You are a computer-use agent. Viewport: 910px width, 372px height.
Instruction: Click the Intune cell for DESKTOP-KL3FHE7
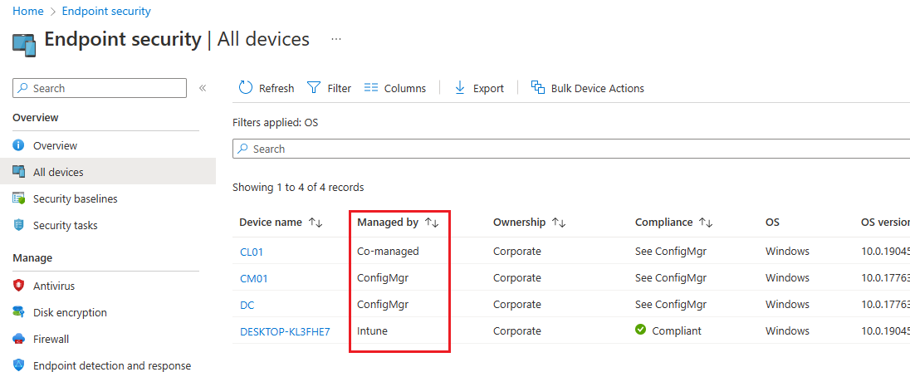coord(372,330)
